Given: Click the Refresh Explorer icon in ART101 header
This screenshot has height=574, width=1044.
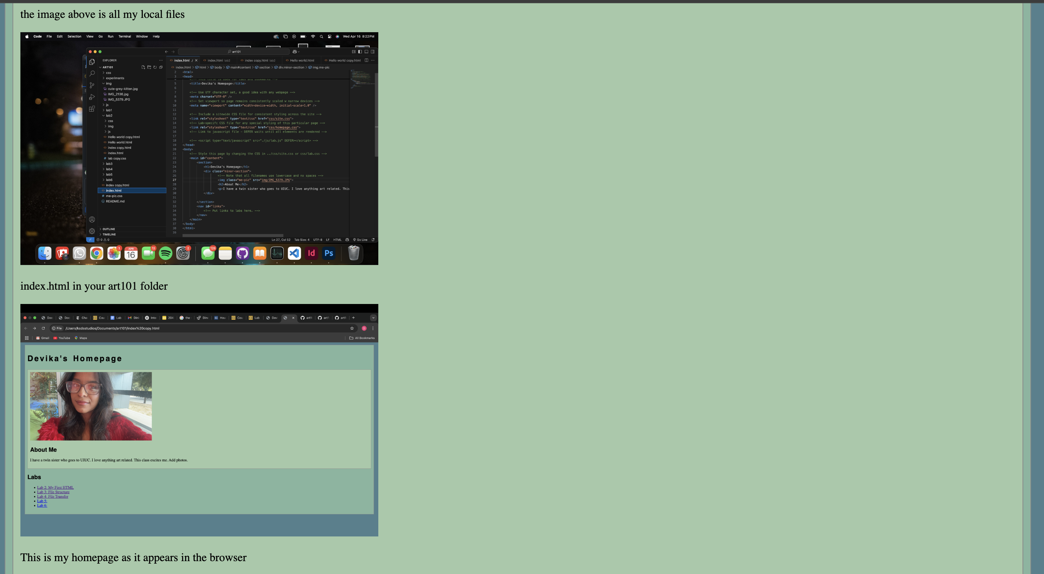Looking at the screenshot, I should (155, 67).
